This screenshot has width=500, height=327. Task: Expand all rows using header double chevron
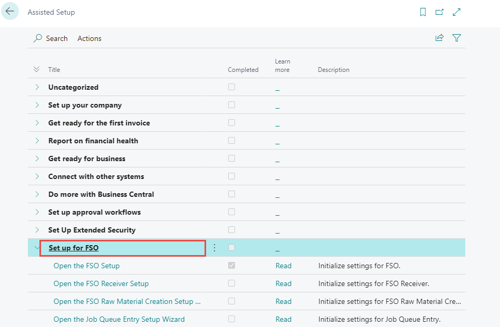36,69
